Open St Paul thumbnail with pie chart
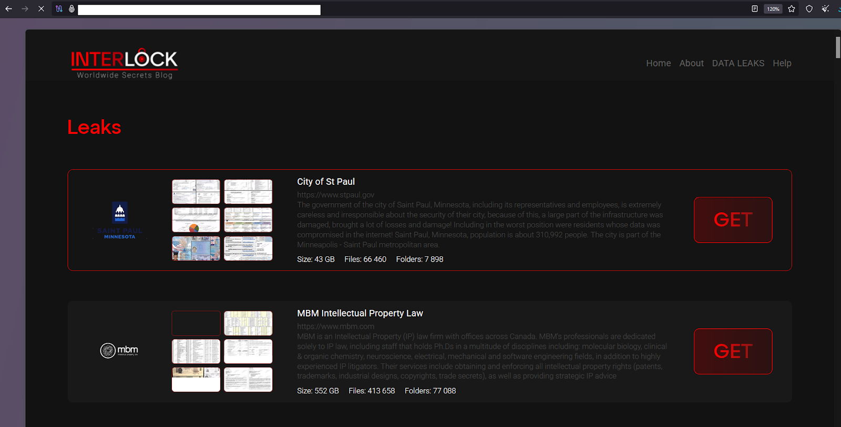The height and width of the screenshot is (427, 841). pyautogui.click(x=196, y=220)
